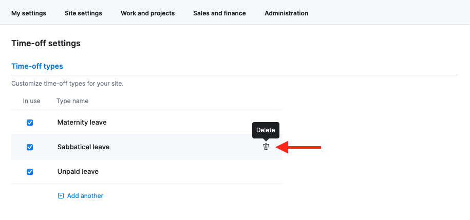
Task: Click the Customize time-off types description text
Action: coord(67,84)
